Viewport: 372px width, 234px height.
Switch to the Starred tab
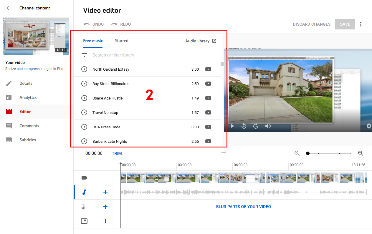[x=122, y=41]
